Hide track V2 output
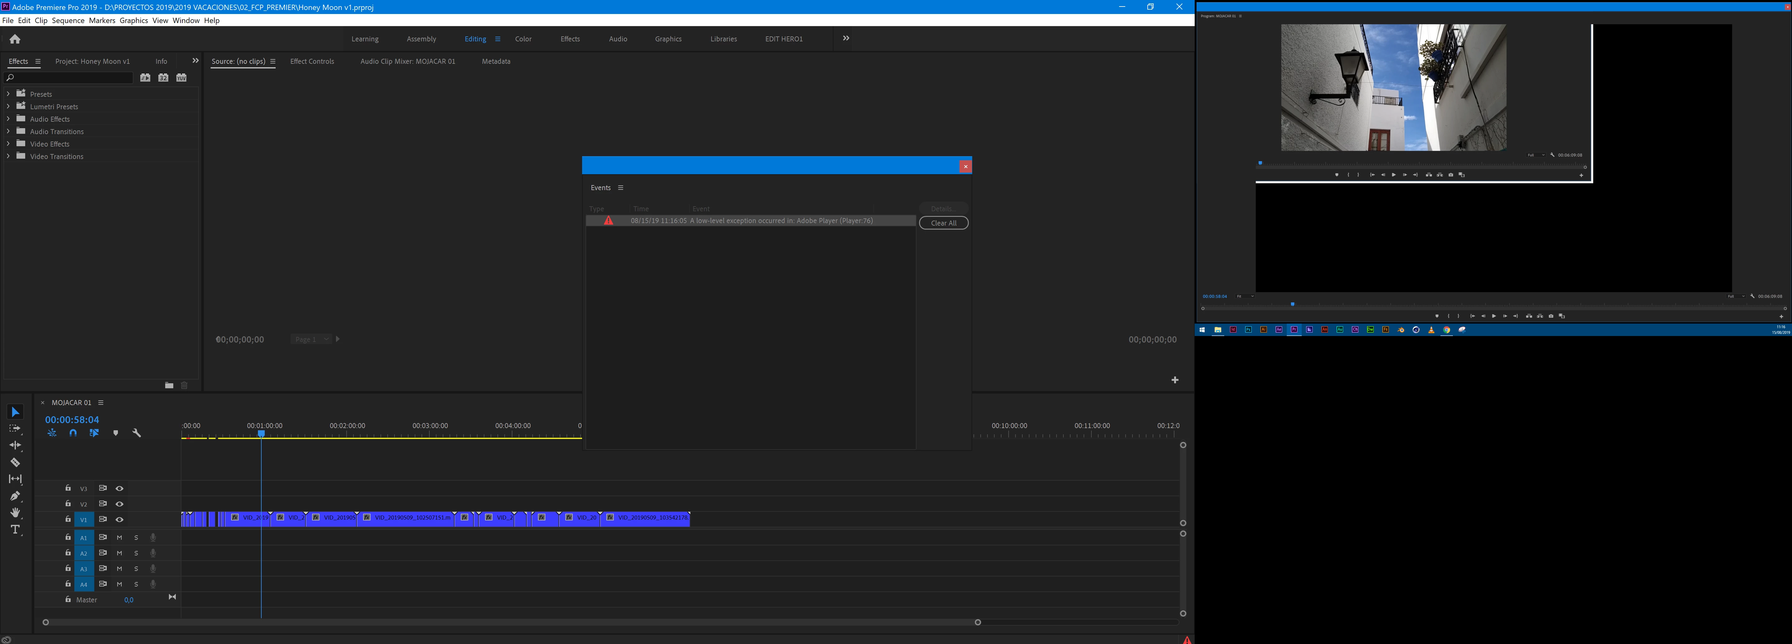The height and width of the screenshot is (644, 1792). [120, 504]
